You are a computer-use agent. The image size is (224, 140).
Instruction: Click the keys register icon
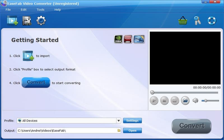point(197,21)
